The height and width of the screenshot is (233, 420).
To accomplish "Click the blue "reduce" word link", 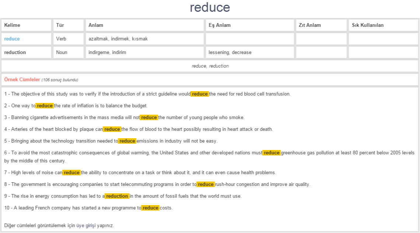I will coord(12,39).
